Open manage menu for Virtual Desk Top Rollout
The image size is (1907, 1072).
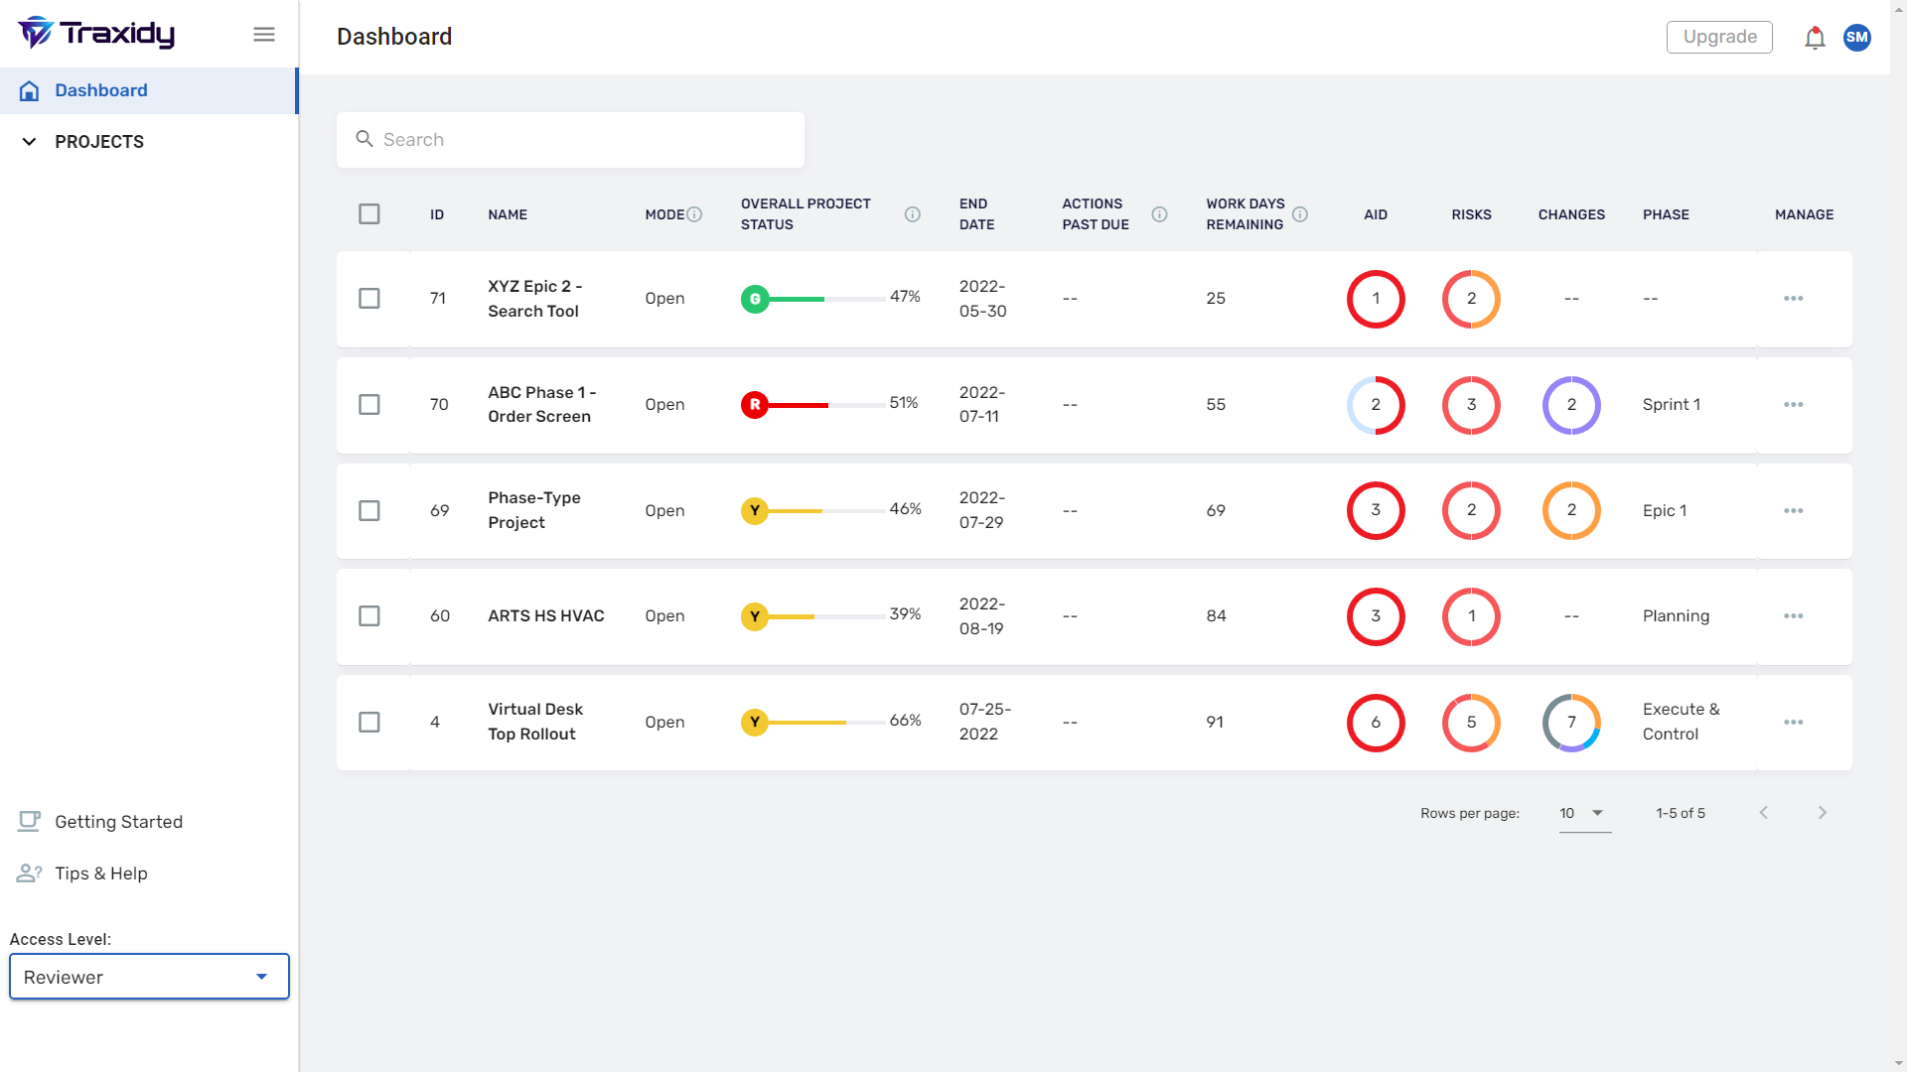click(x=1794, y=723)
